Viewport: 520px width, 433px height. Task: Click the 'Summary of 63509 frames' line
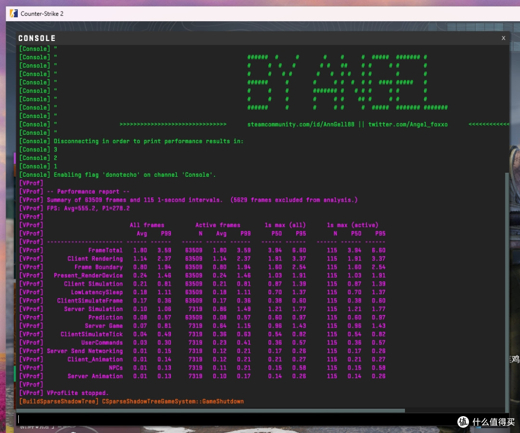point(202,200)
